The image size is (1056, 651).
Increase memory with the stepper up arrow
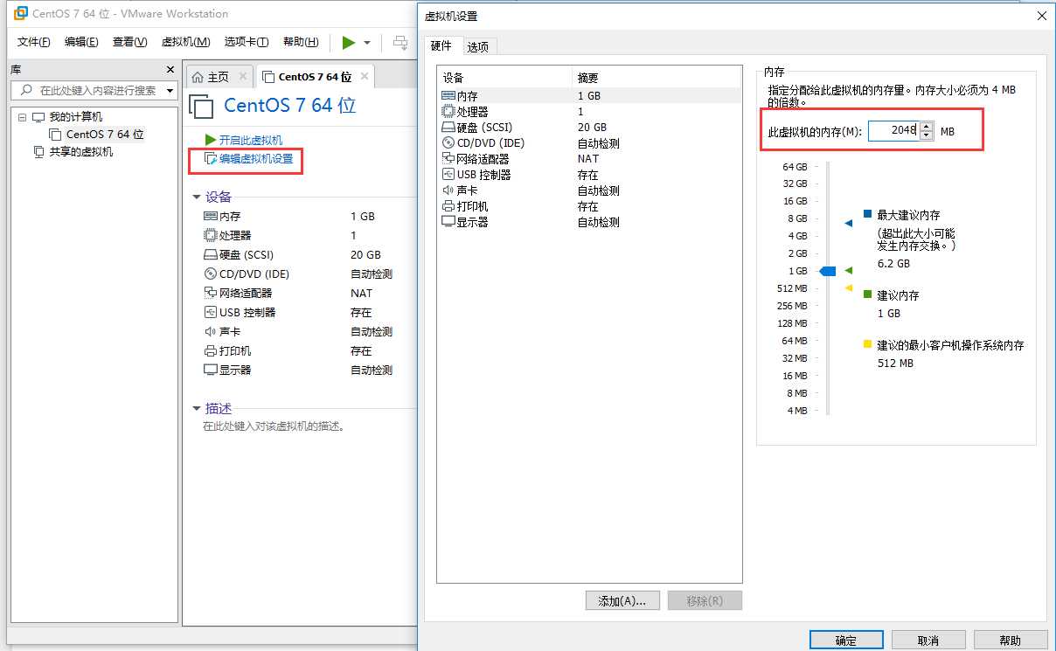click(927, 126)
